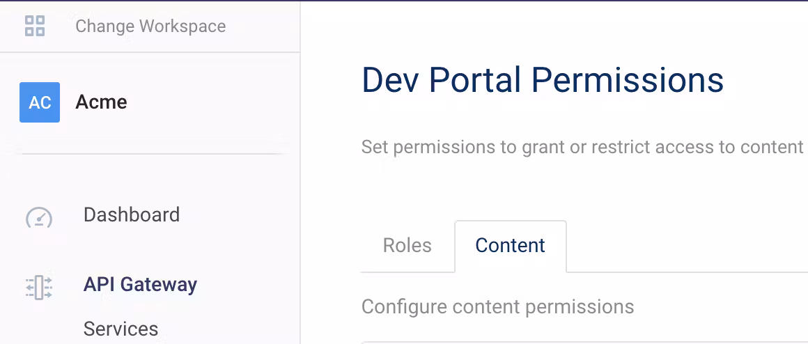Click the divider line below Acme
The image size is (808, 344).
pyautogui.click(x=153, y=153)
